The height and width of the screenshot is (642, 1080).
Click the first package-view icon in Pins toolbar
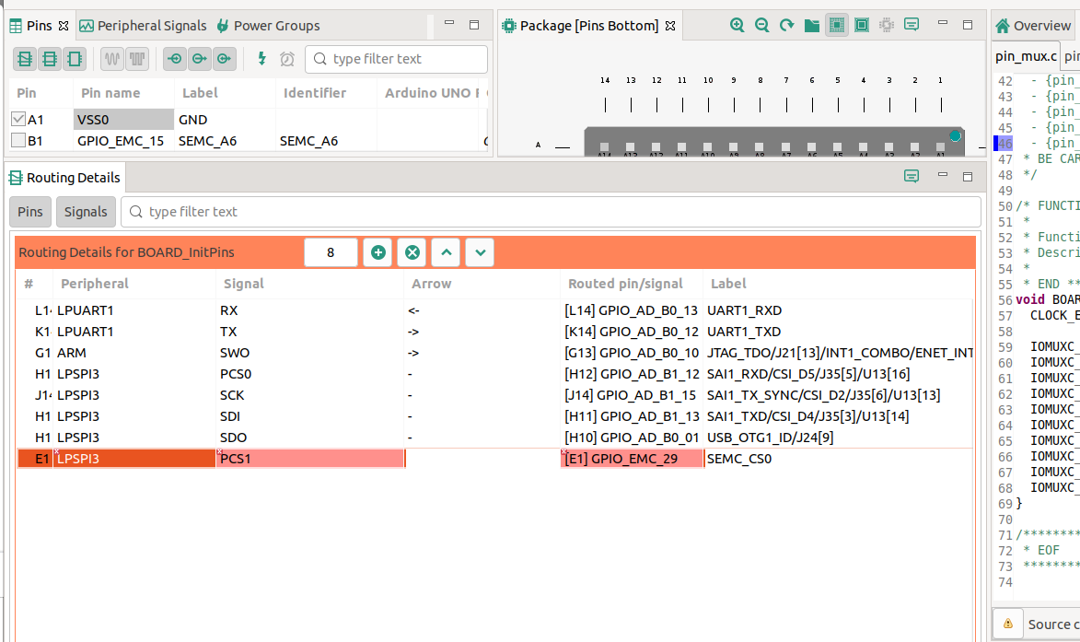(x=25, y=59)
